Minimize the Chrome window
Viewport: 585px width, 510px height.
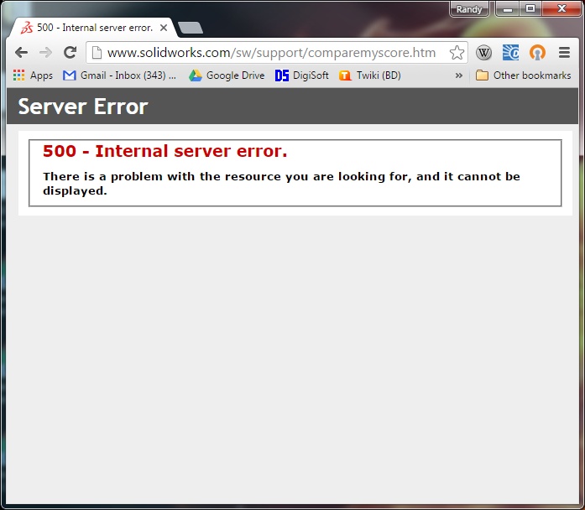click(x=507, y=9)
